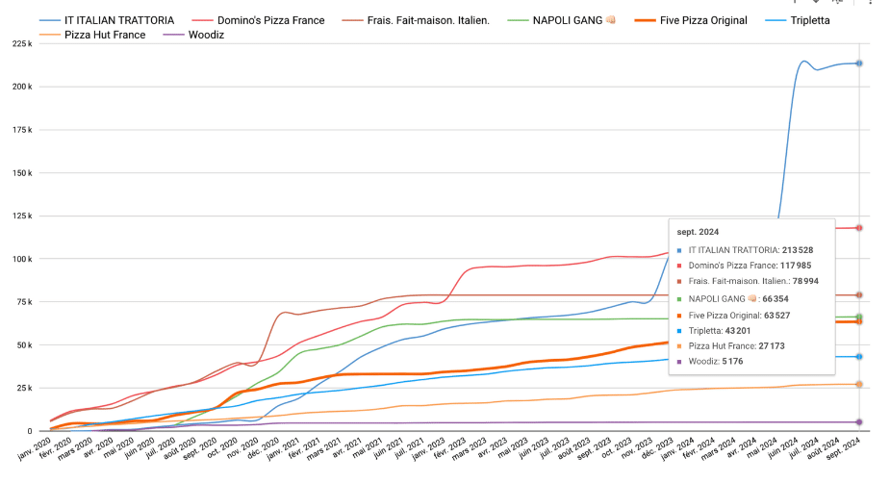Viewport: 890px width, 483px height.
Task: Click the '150 k' y-axis label
Action: click(x=22, y=173)
